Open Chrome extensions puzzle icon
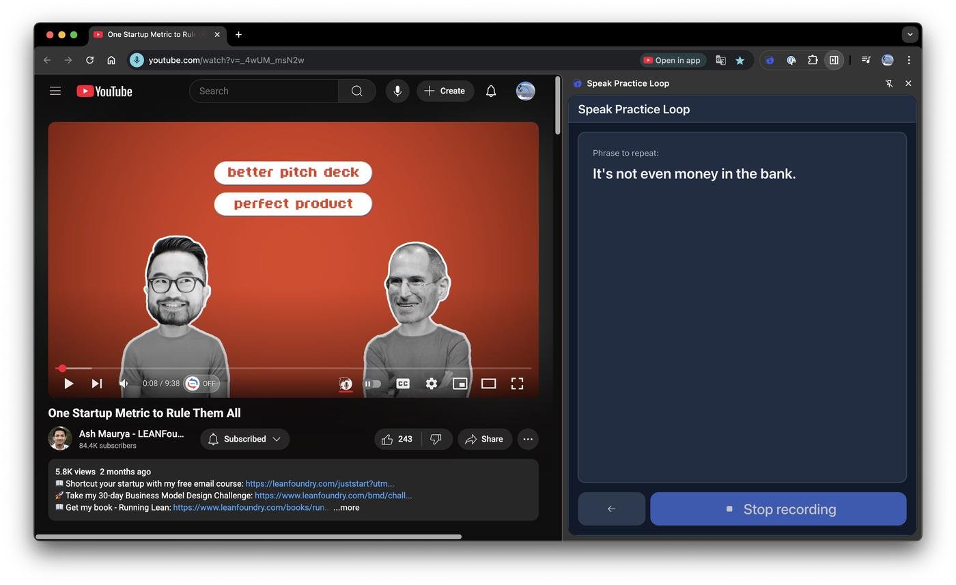Image resolution: width=956 pixels, height=585 pixels. pyautogui.click(x=812, y=60)
